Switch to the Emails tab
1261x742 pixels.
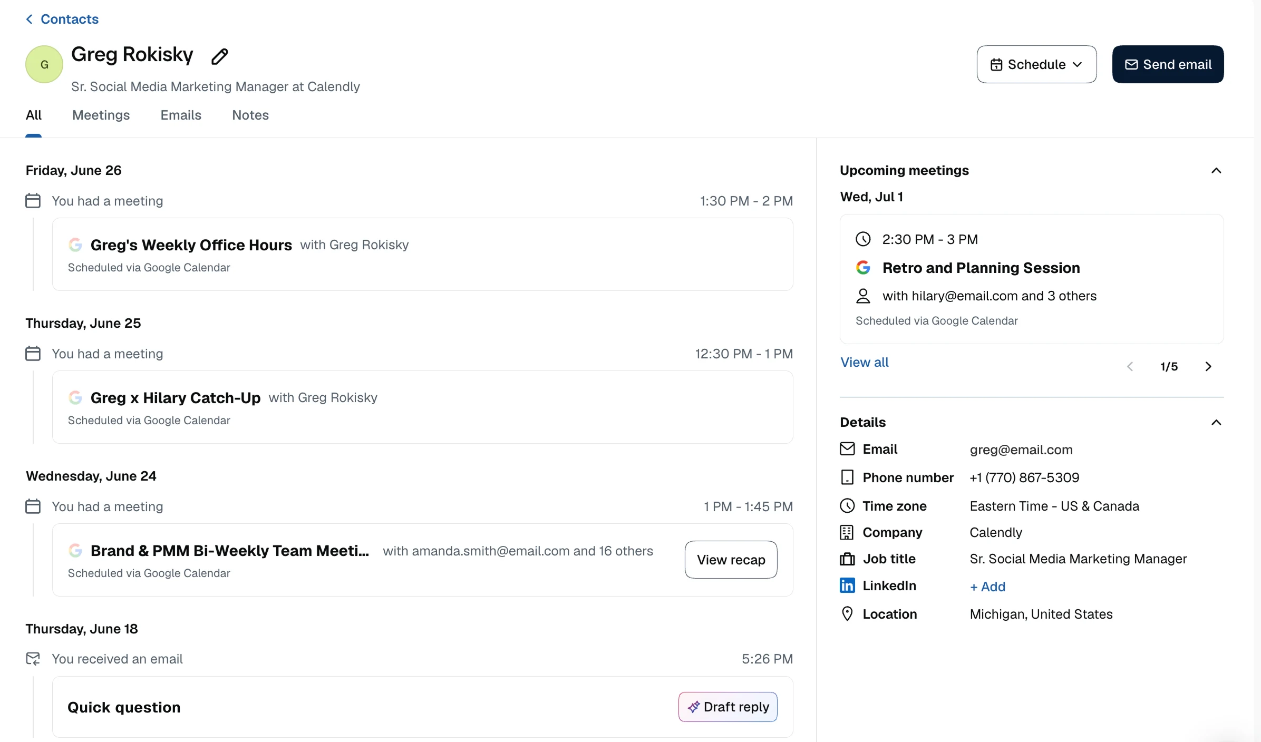click(x=181, y=115)
